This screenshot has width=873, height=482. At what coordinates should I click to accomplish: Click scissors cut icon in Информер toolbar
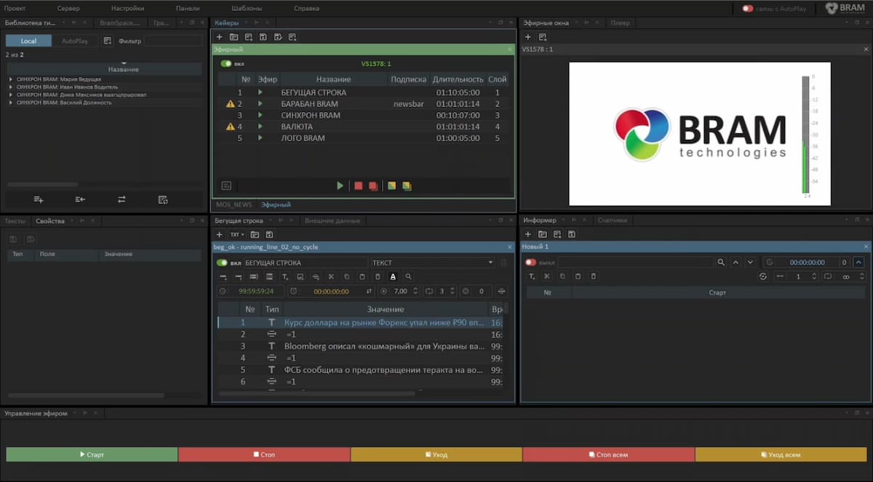(547, 277)
